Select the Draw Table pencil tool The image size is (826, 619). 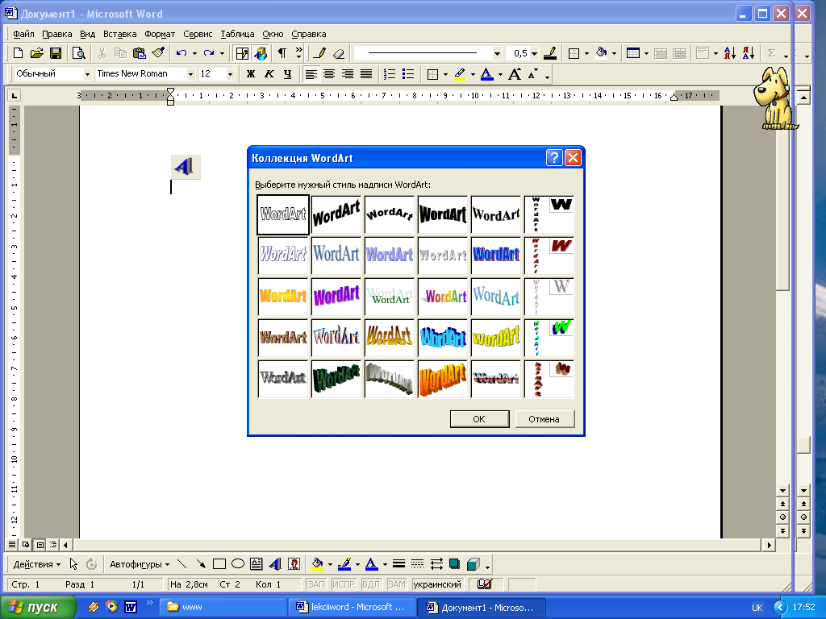[x=319, y=53]
